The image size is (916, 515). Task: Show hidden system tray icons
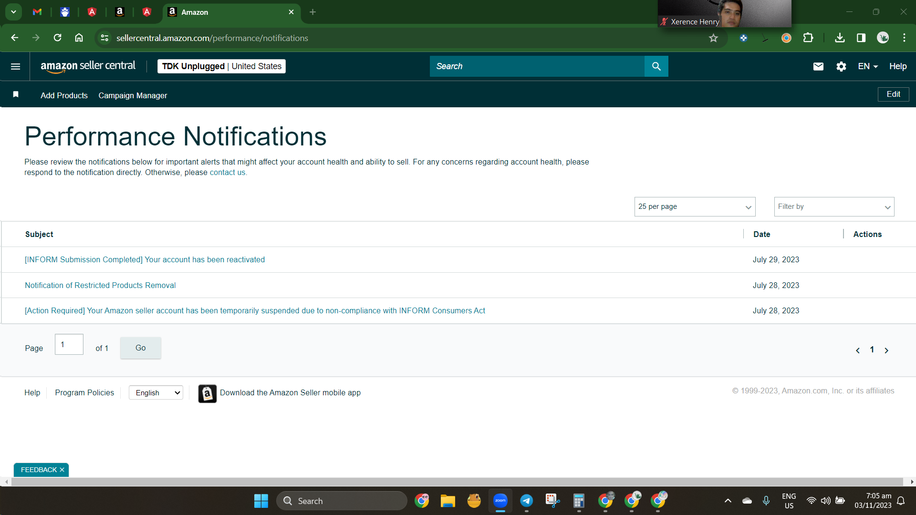pyautogui.click(x=728, y=501)
